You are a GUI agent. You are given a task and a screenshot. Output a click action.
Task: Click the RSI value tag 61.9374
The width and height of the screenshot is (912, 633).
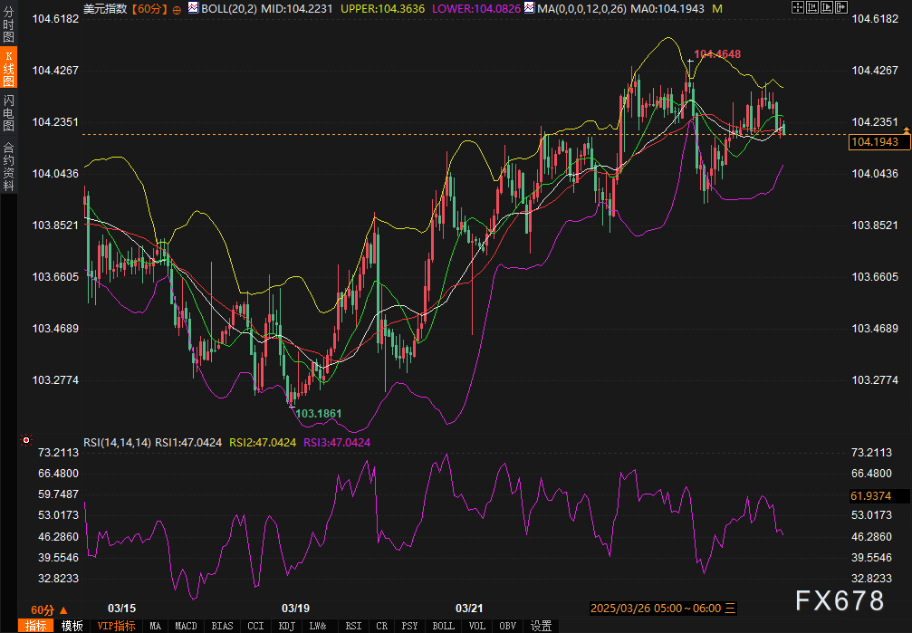(878, 496)
